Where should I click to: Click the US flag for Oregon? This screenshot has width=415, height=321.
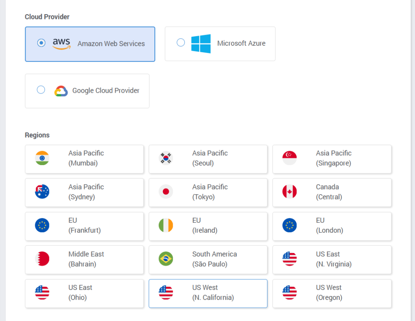coord(289,292)
